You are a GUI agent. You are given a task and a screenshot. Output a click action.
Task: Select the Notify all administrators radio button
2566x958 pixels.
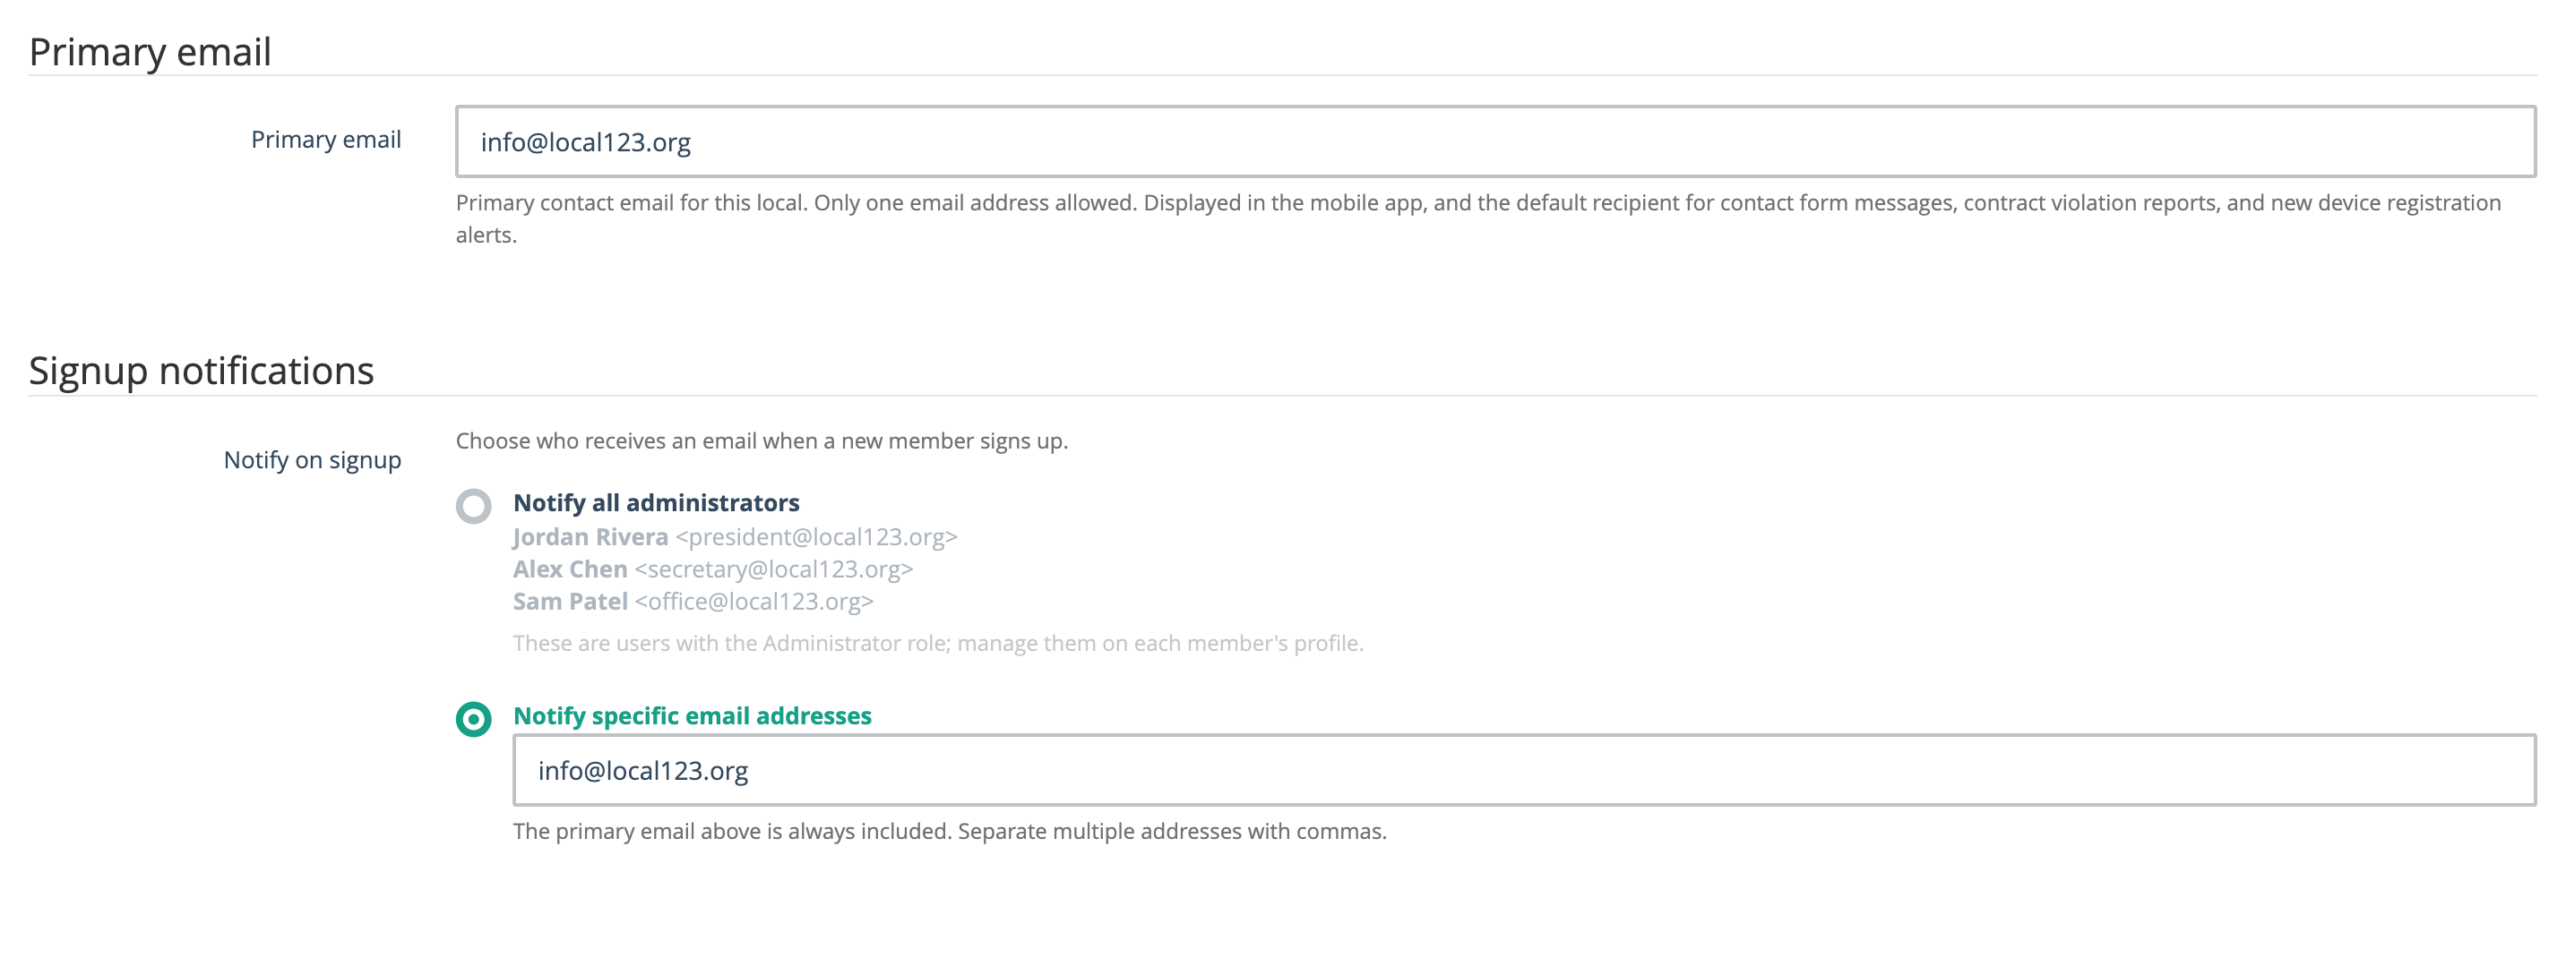point(473,506)
